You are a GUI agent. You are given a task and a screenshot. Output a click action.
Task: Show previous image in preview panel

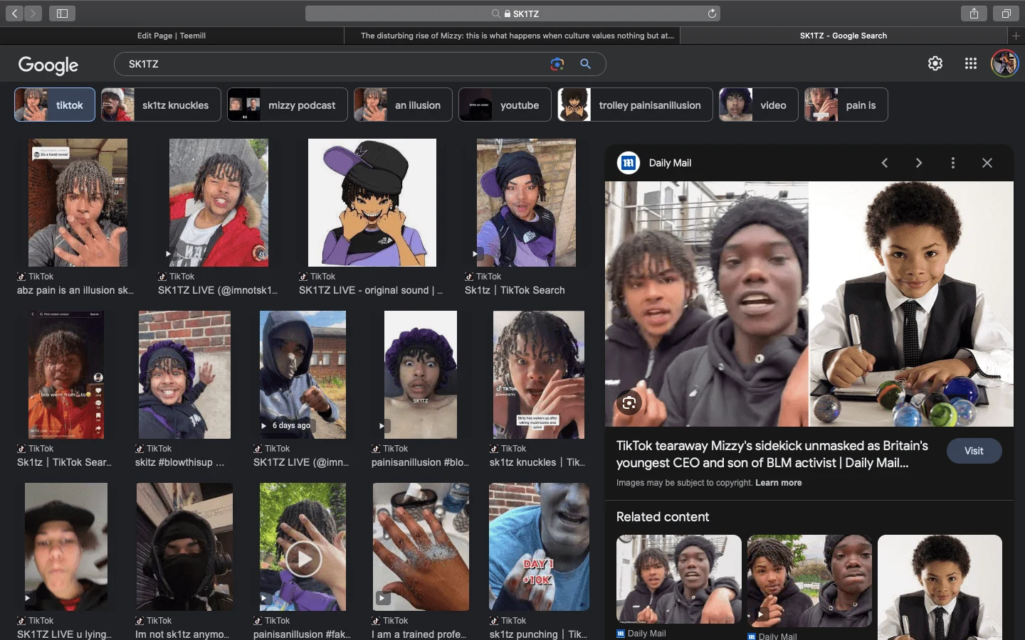tap(885, 163)
